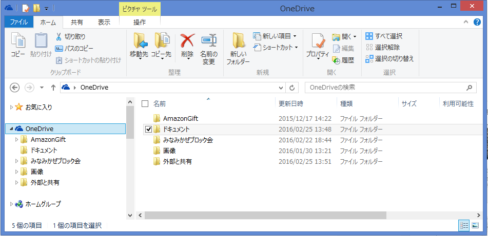
Task: Click the ピクチャ ツール contextual tab
Action: coord(140,9)
